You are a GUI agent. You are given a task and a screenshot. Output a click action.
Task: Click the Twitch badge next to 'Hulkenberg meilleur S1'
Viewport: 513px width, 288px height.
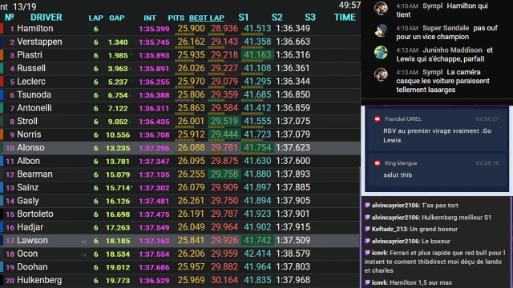(x=367, y=217)
